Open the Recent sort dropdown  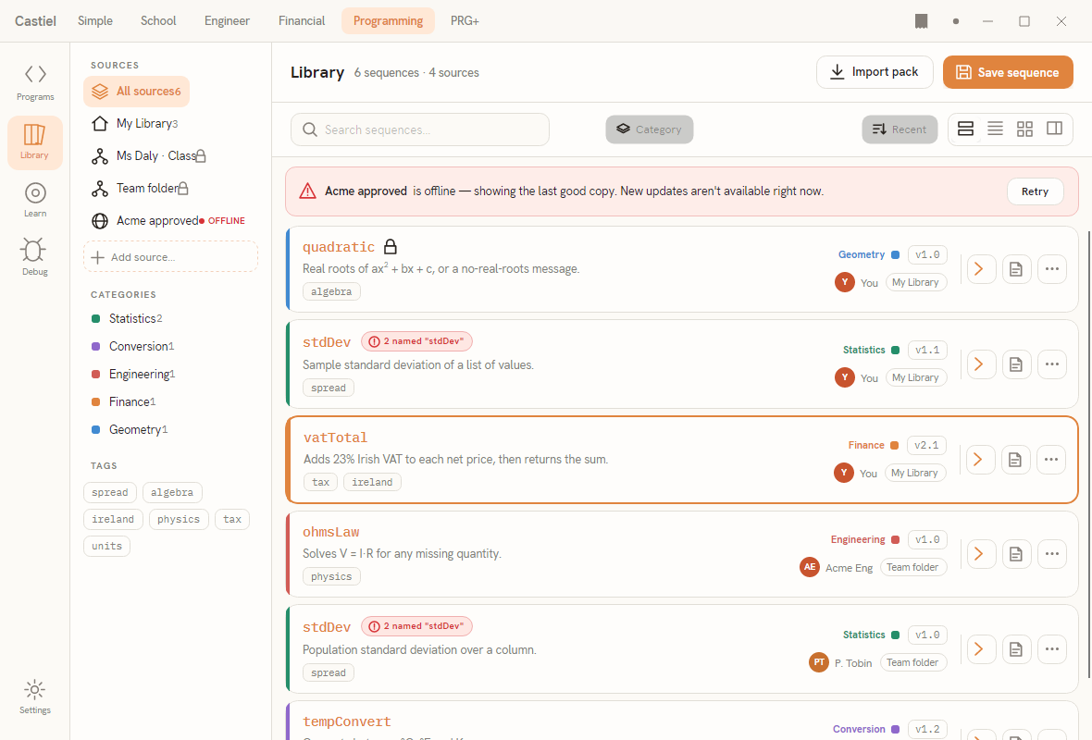900,129
